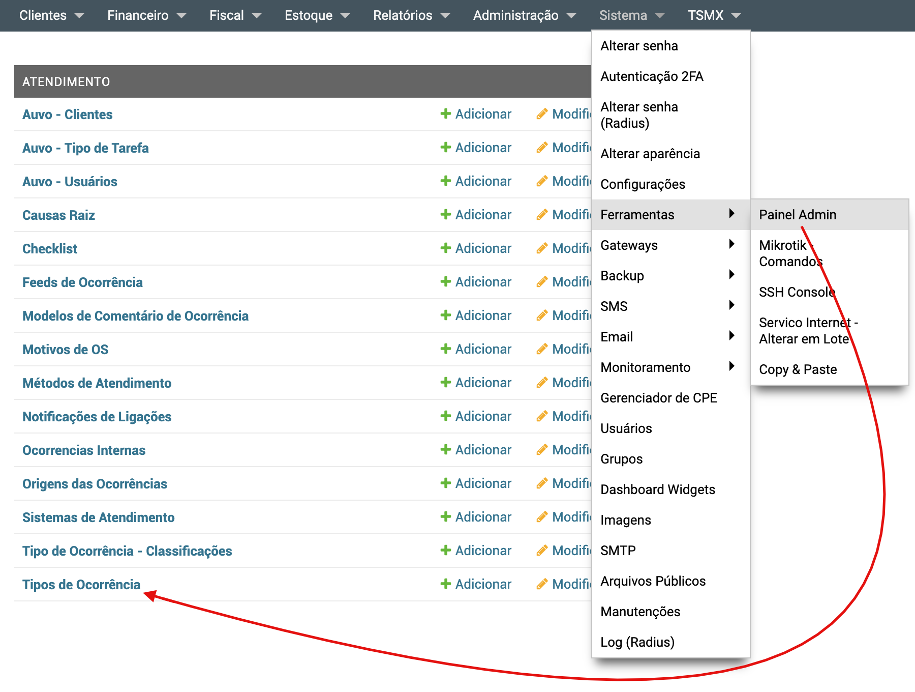Choose SSH Console in the submenu
The image size is (915, 692).
click(x=796, y=292)
